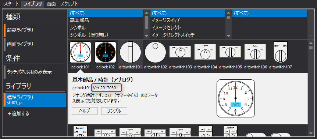The image size is (317, 139).
Task: Click down arrow of second category list
Action: (x=229, y=36)
